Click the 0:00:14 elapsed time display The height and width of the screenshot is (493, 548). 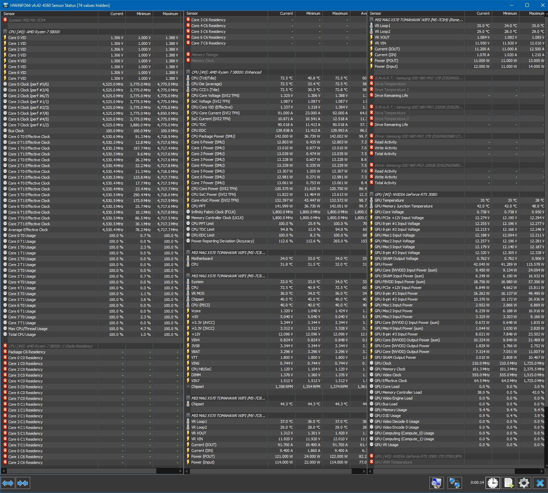pyautogui.click(x=477, y=482)
